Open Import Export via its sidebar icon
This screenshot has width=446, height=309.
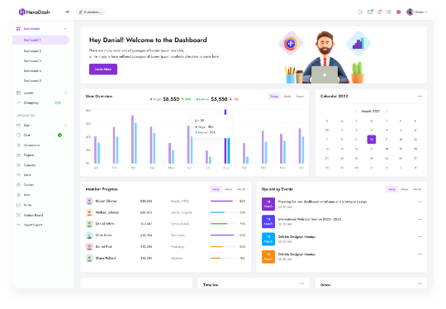[18, 225]
